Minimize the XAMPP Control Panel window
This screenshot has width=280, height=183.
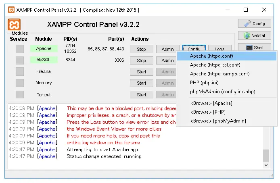(228, 10)
